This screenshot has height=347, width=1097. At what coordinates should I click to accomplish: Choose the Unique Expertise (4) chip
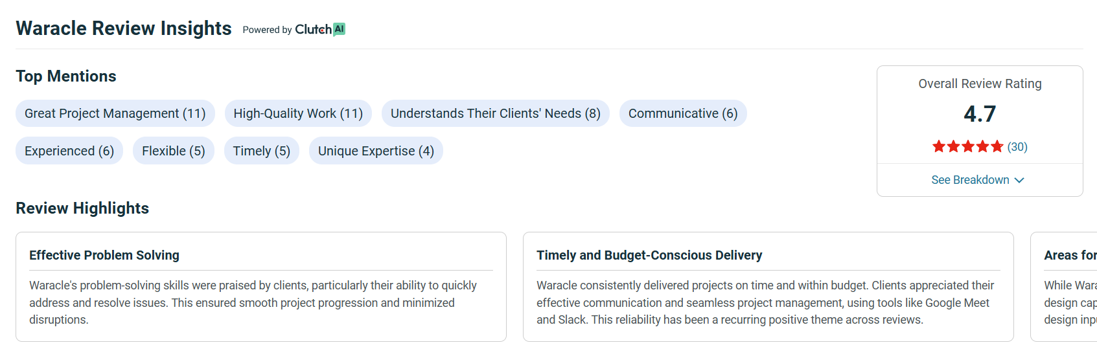coord(376,151)
